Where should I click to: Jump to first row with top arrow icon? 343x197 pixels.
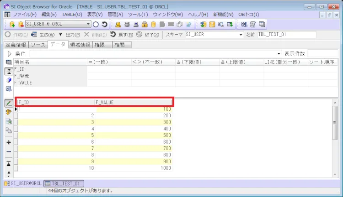9,163
